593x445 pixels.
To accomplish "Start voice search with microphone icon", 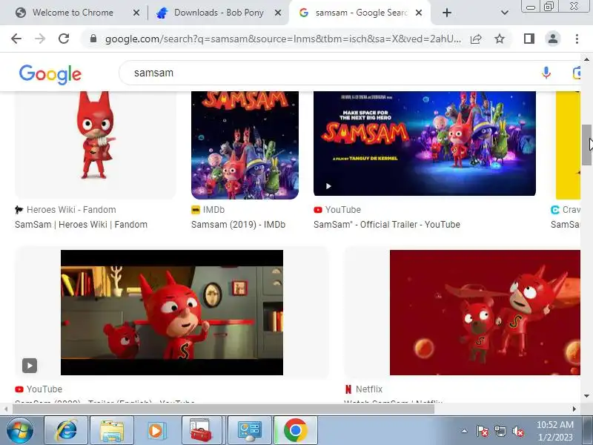I will [x=546, y=73].
